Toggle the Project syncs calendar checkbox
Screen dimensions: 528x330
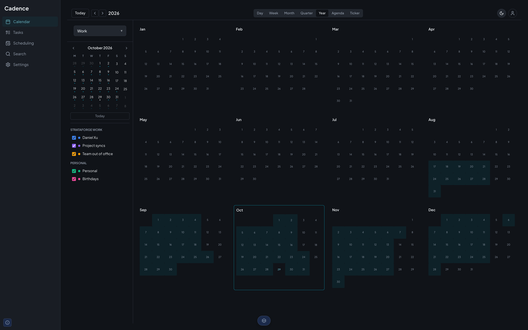74,146
